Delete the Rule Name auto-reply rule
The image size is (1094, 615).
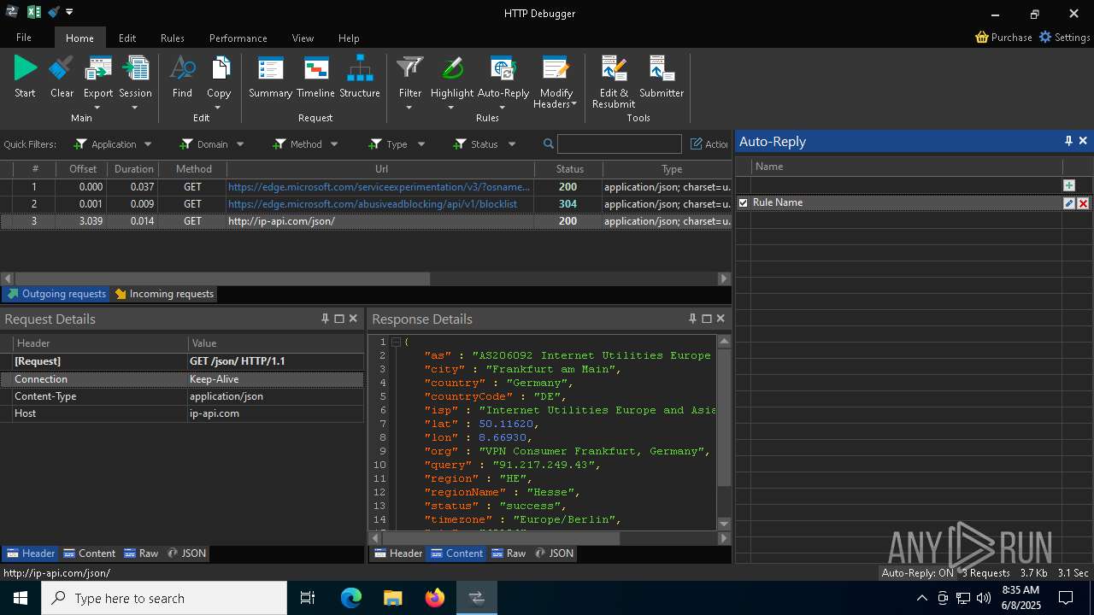(x=1084, y=203)
